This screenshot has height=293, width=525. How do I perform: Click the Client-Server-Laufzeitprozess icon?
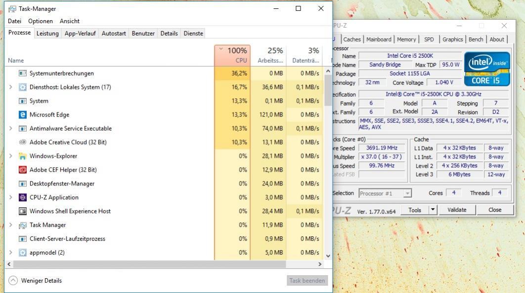click(22, 239)
